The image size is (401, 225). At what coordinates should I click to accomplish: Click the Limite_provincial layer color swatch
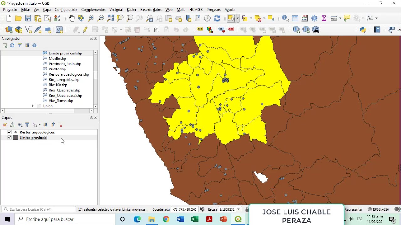16,137
